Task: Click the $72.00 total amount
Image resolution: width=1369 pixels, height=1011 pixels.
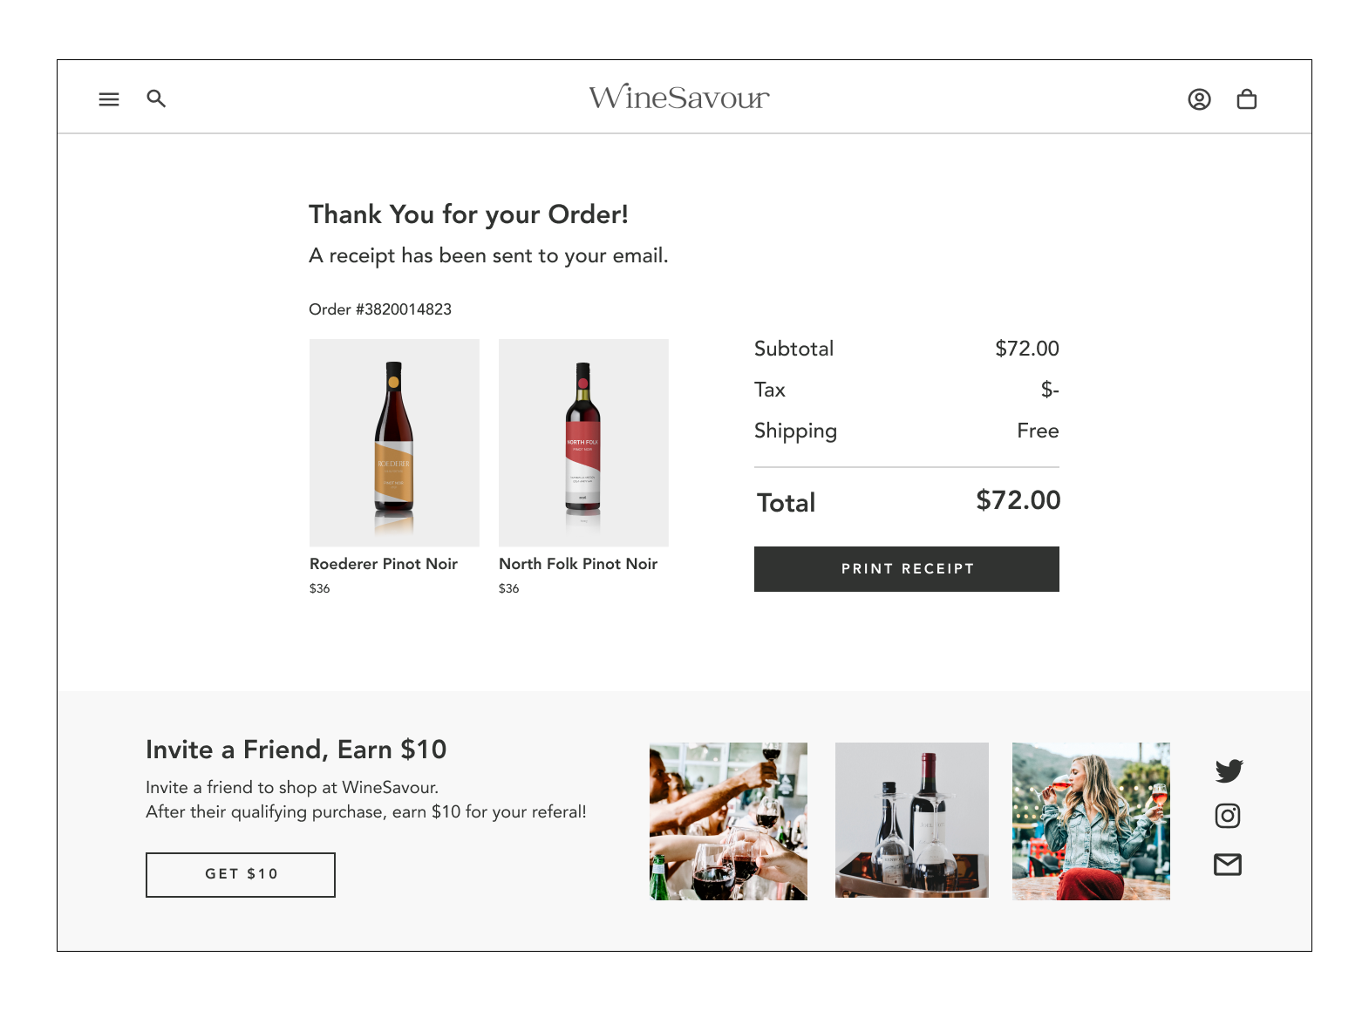Action: tap(1018, 500)
